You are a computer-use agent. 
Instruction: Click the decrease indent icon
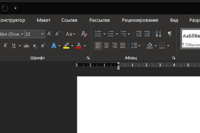tap(139, 34)
